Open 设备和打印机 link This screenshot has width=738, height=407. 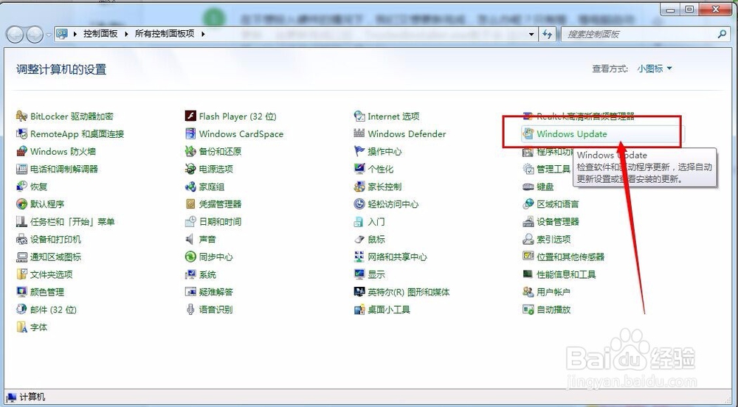(55, 239)
